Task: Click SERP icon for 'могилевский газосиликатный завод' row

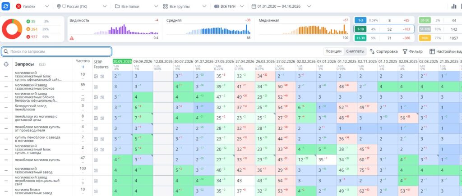Action: pyautogui.click(x=96, y=170)
